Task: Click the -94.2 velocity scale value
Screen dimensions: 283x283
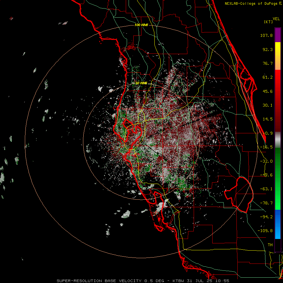Action: [266, 217]
